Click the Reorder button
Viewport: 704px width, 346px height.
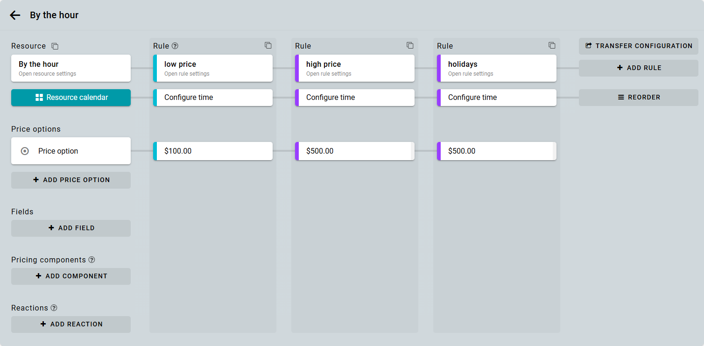[x=639, y=98]
